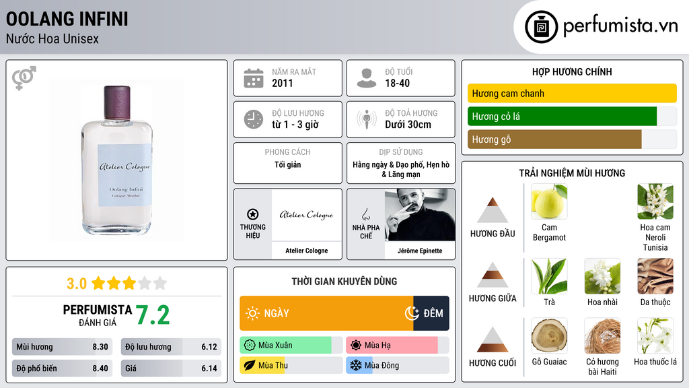Click the moon icon in the Đêm bar
This screenshot has width=689, height=388.
point(412,313)
